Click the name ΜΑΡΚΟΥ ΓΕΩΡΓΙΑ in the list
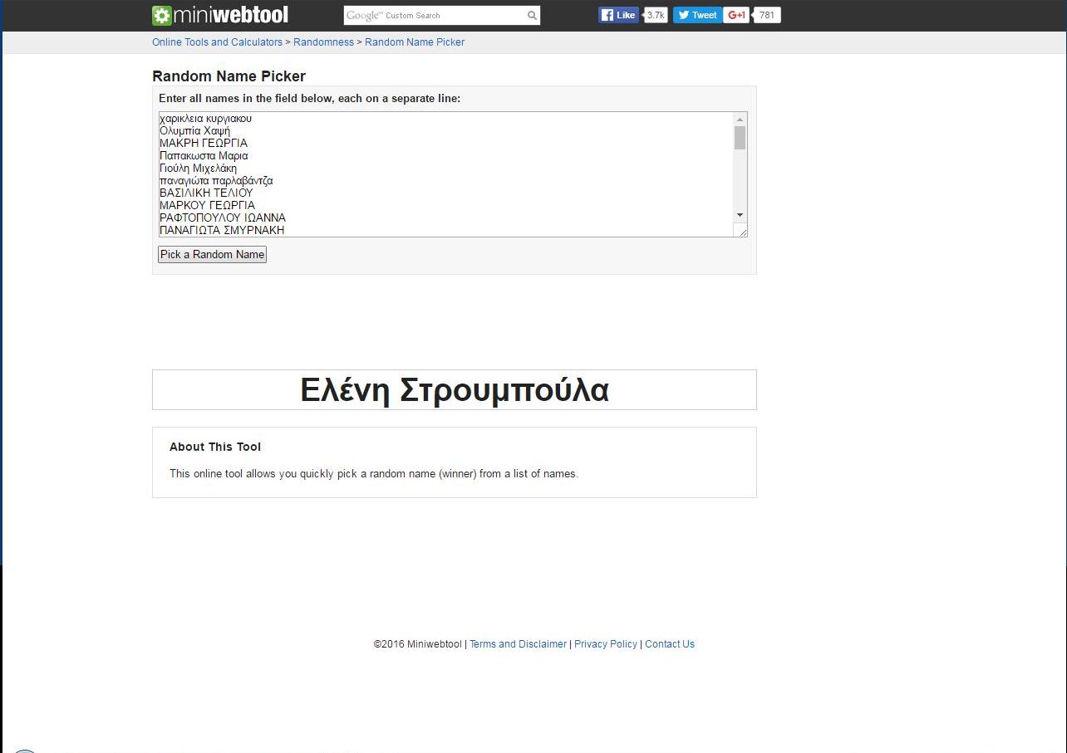Image resolution: width=1067 pixels, height=753 pixels. (x=207, y=206)
